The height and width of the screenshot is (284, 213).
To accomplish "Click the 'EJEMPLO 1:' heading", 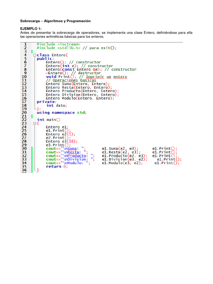I will [x=31, y=29].
